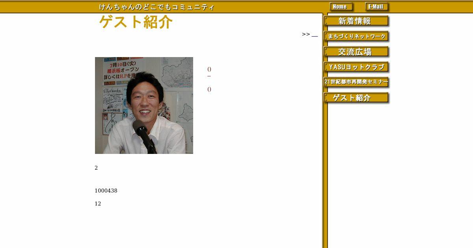Open 新着情報 sidebar menu
The height and width of the screenshot is (248, 473).
356,21
